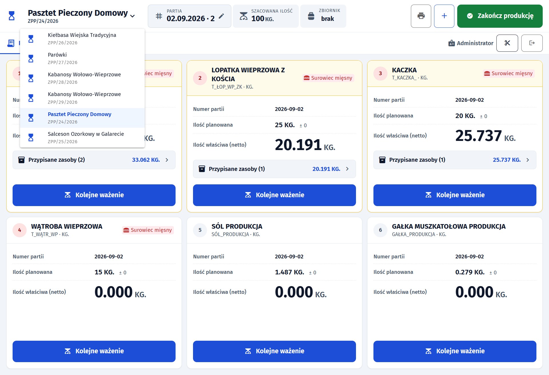Click Kolejne ważenie on first ingredient card
This screenshot has height=375, width=549.
pyautogui.click(x=94, y=195)
